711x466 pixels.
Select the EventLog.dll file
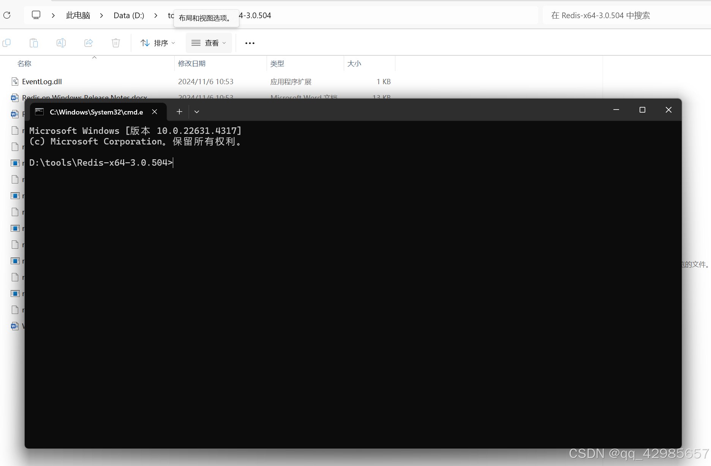click(42, 82)
